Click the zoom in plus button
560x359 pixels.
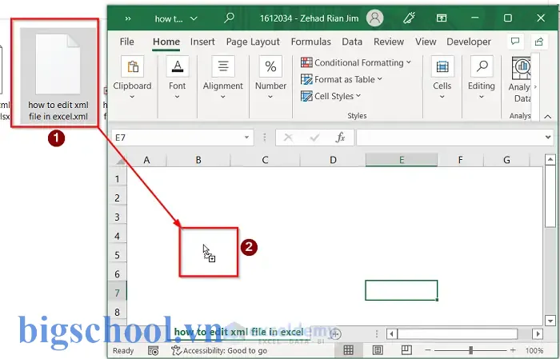(x=514, y=350)
